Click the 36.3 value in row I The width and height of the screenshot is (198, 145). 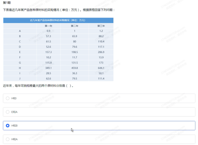[74, 73]
